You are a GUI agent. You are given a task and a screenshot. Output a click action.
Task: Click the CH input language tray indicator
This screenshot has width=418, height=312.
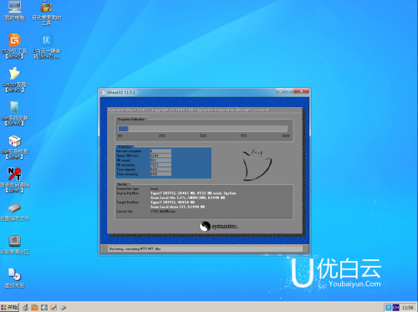395,308
